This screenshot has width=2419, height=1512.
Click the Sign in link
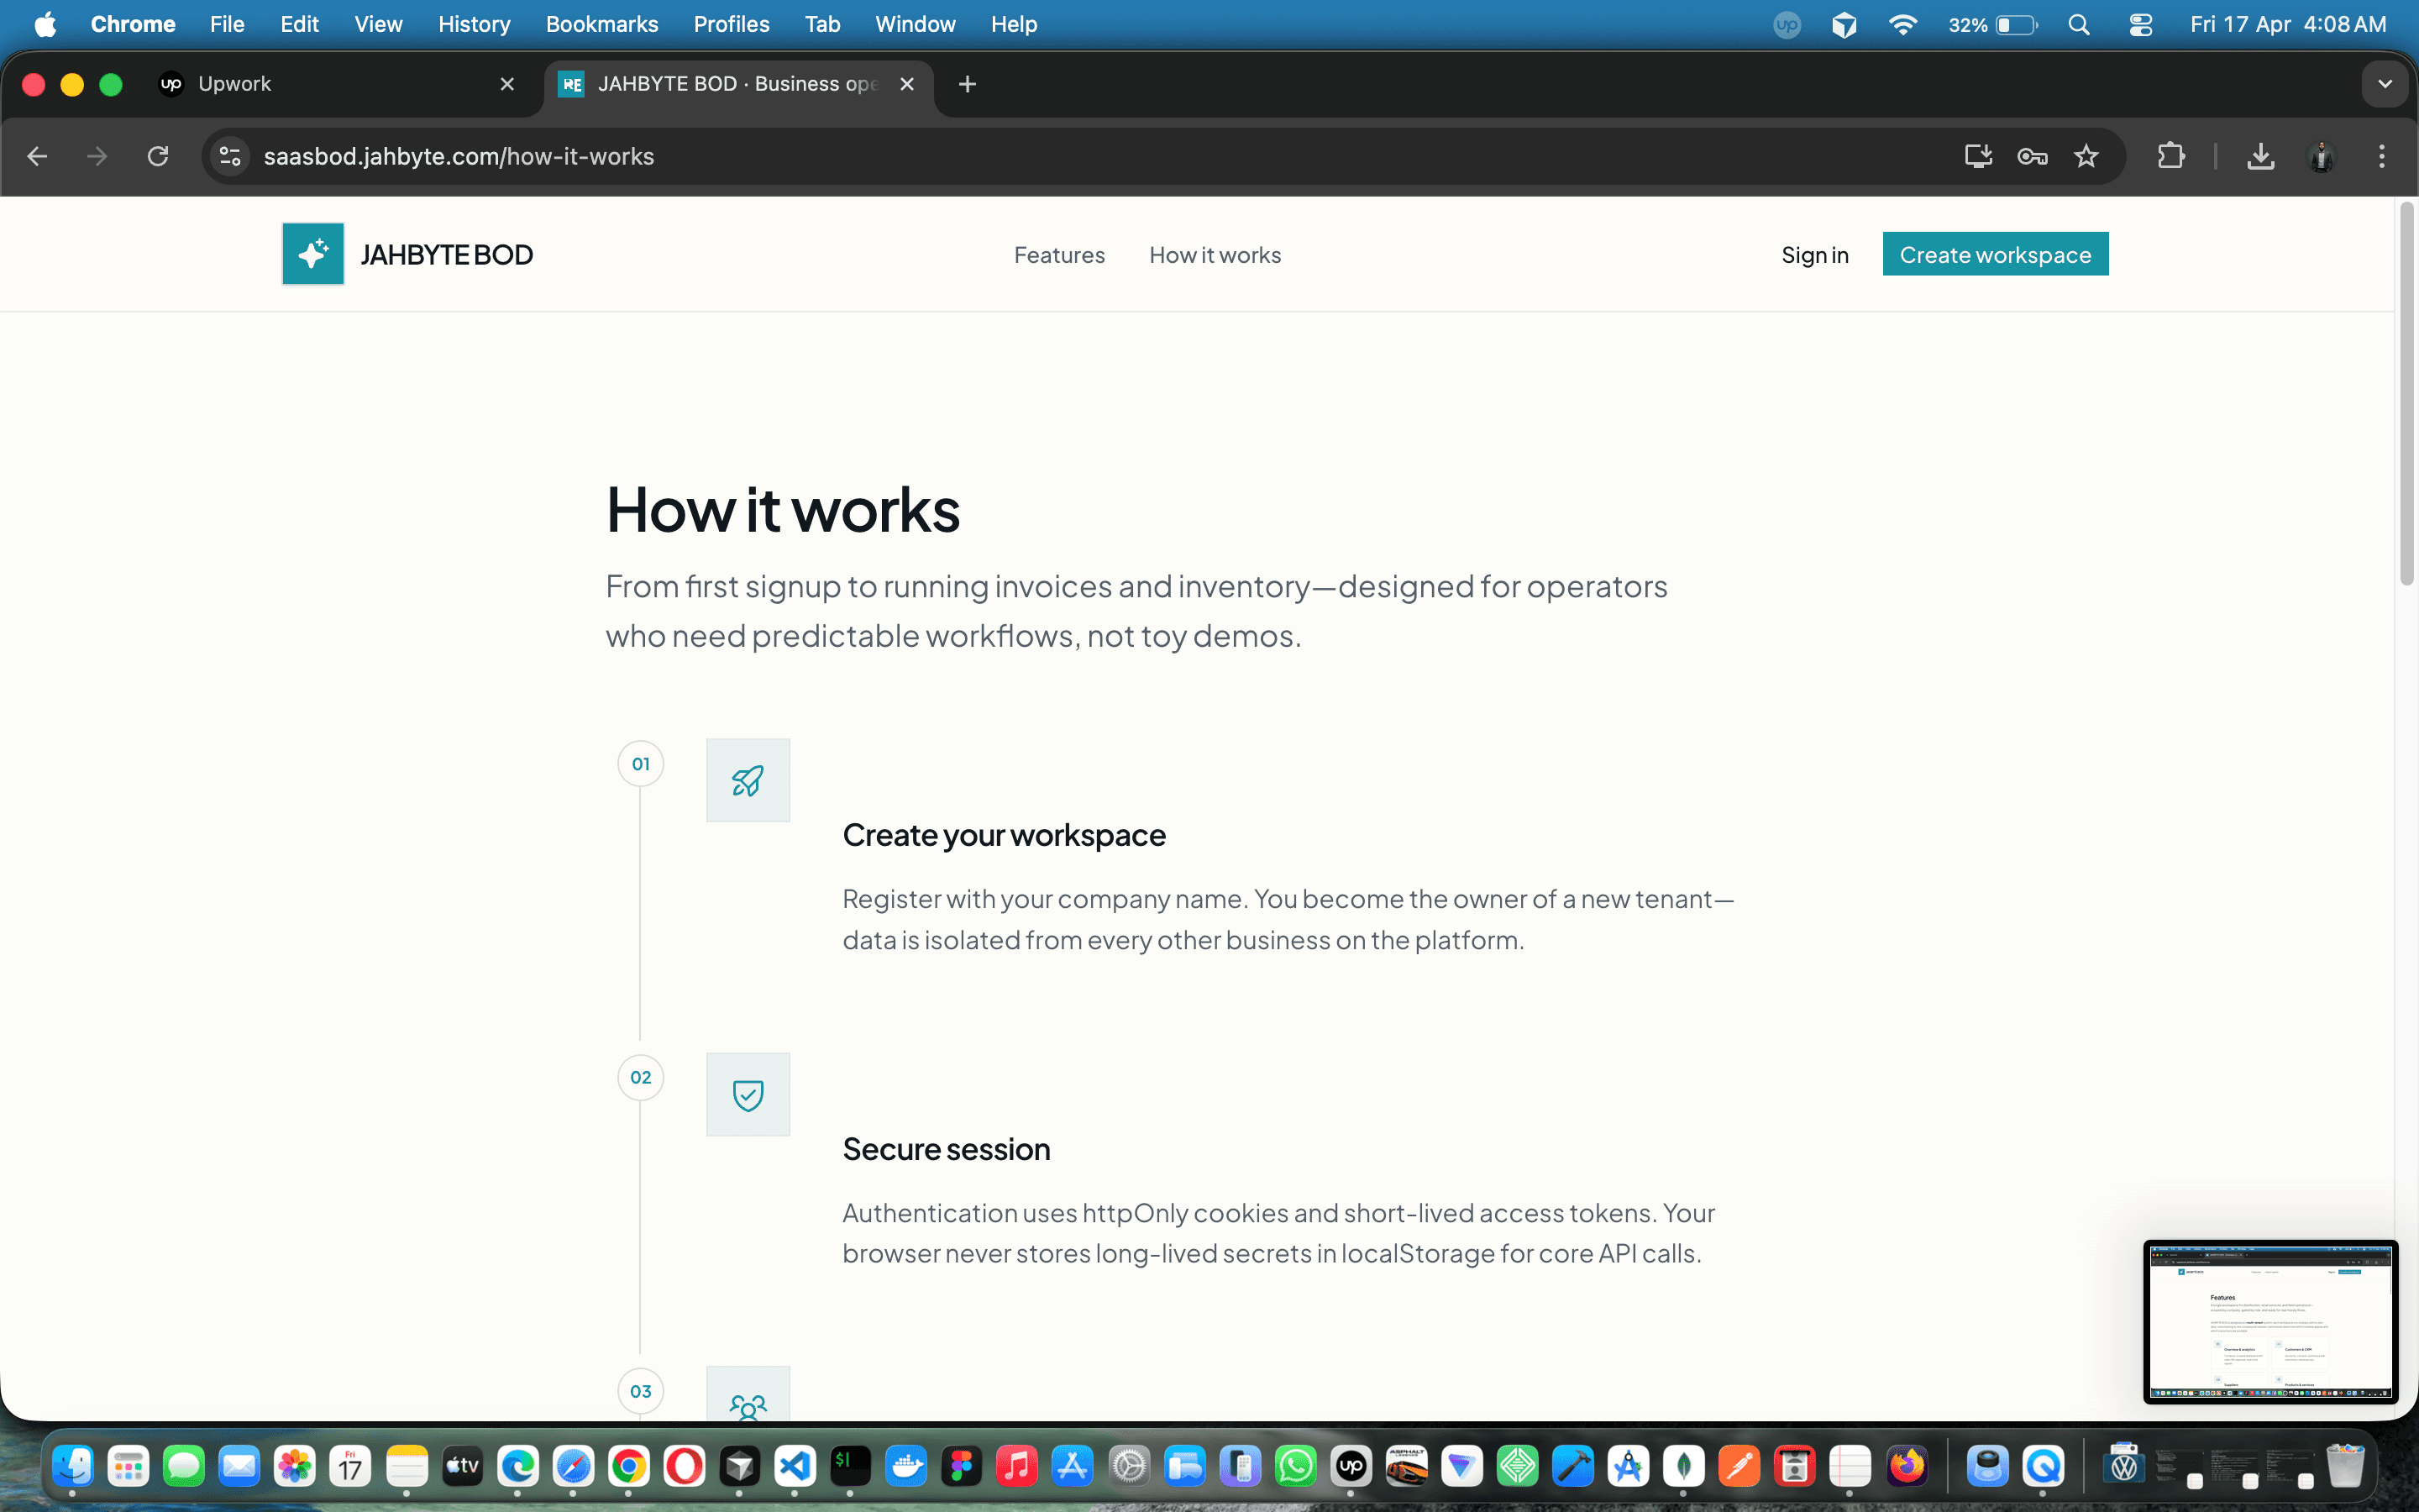(x=1814, y=255)
